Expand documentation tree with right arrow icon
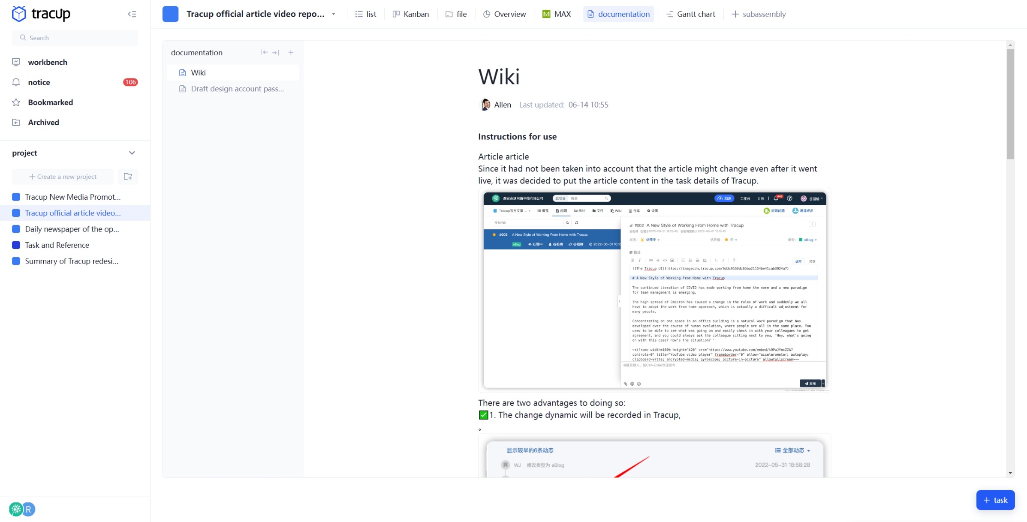1027x522 pixels. point(276,52)
